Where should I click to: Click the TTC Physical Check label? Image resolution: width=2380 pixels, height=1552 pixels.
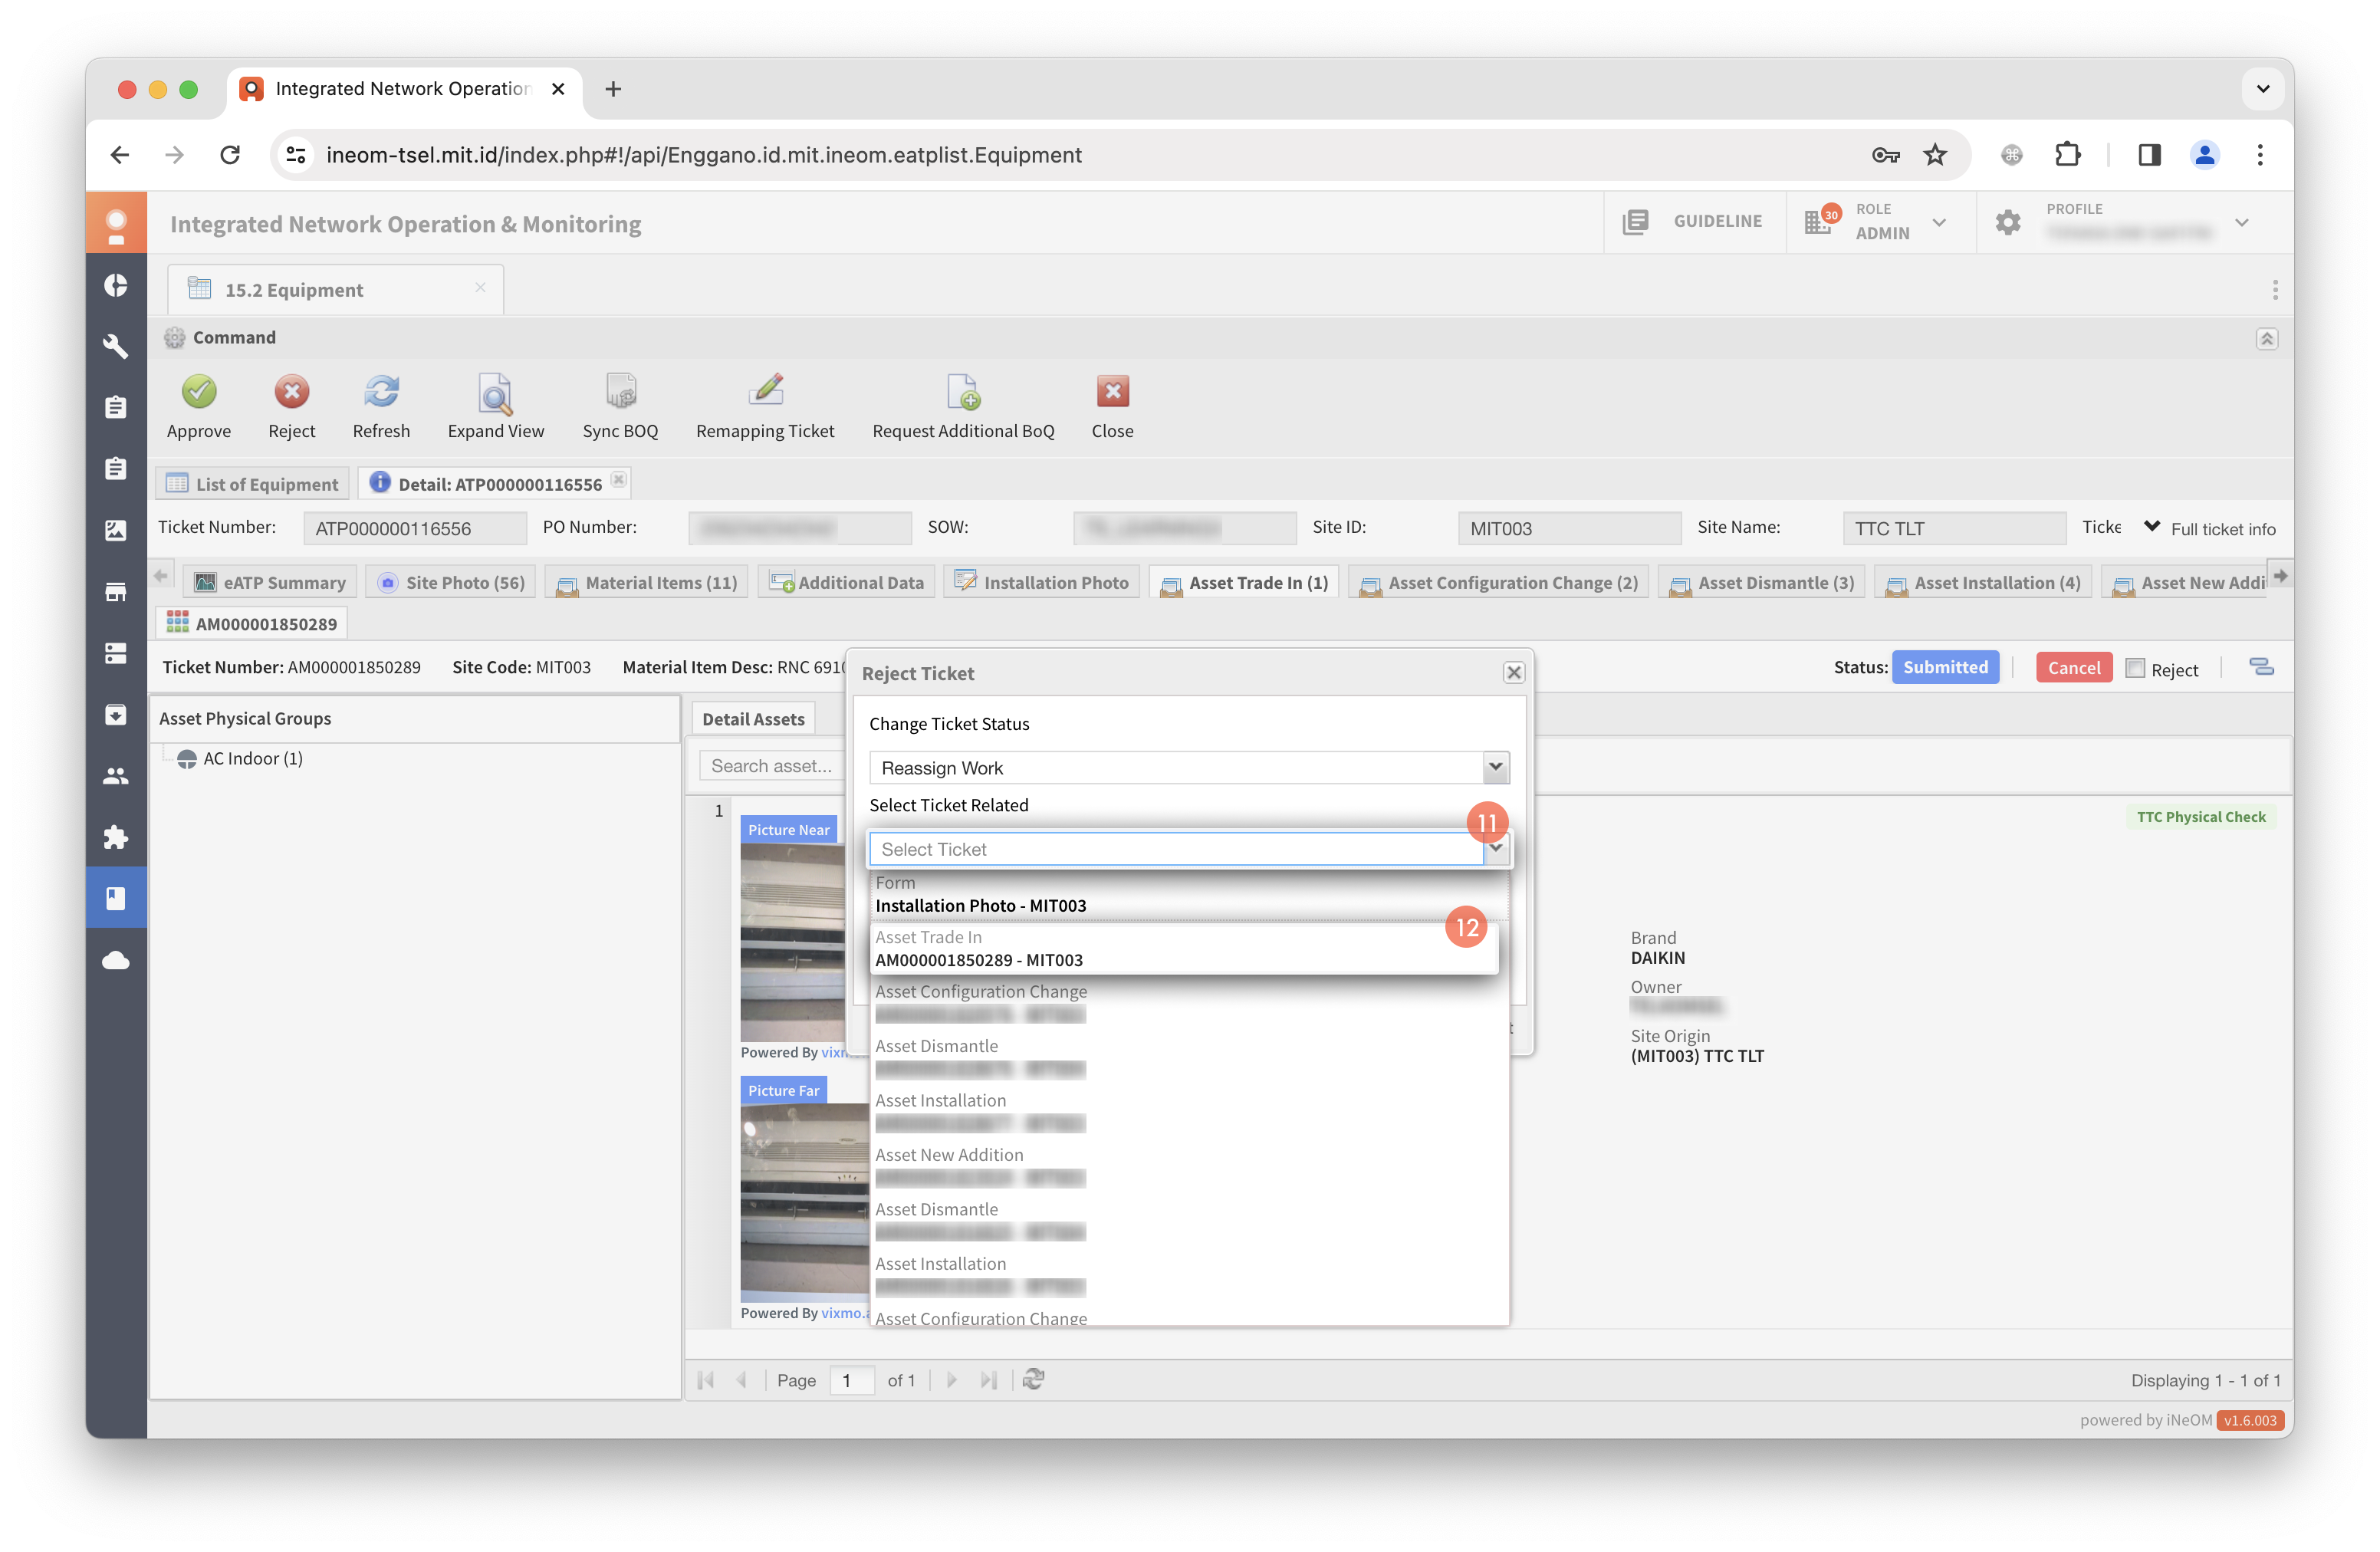(x=2200, y=817)
